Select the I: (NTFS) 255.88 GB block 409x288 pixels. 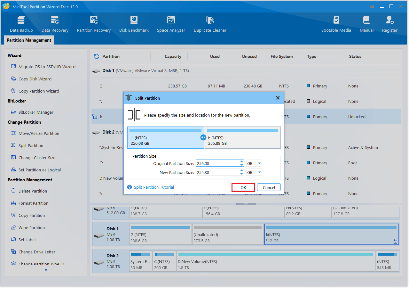[x=242, y=137]
